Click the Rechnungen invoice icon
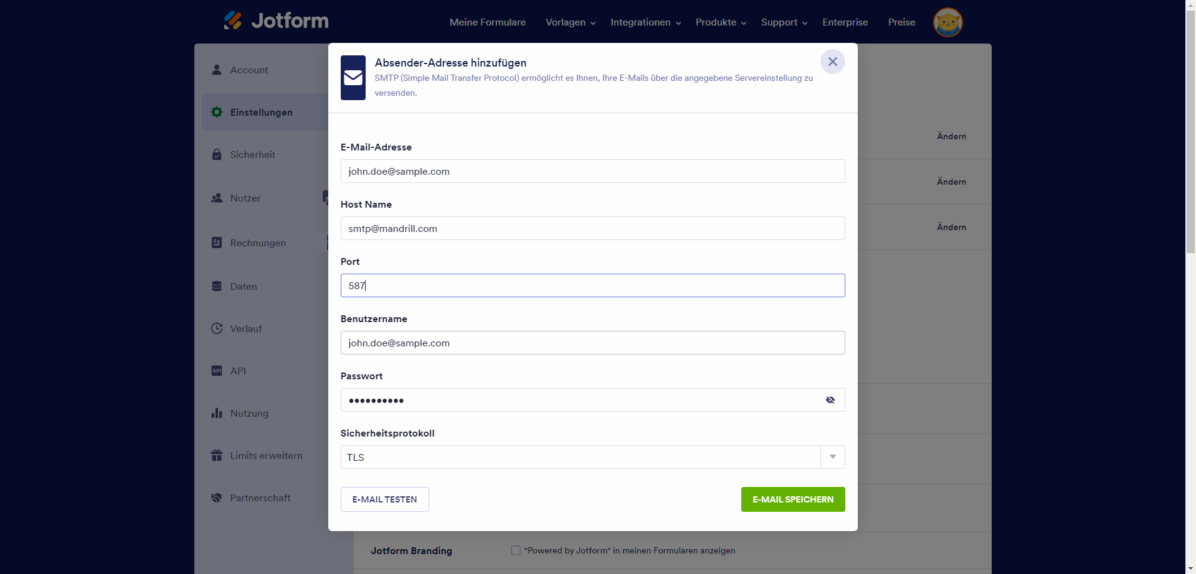The width and height of the screenshot is (1196, 574). (x=217, y=243)
